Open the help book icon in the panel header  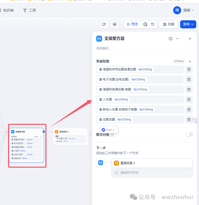pos(171,39)
